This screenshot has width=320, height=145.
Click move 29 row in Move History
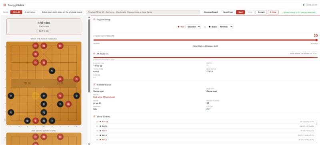(204, 139)
